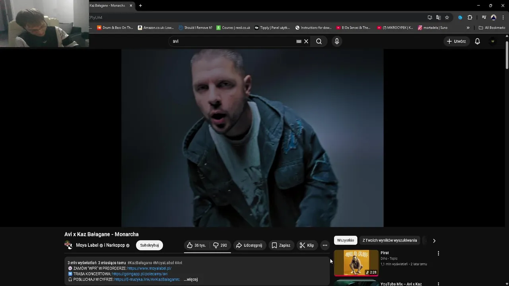Open the YouTube account avatar menu
Viewport: 509px width, 286px height.
[x=493, y=41]
